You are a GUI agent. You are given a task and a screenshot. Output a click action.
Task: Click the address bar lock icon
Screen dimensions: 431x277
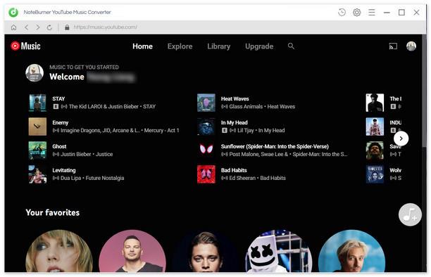pyautogui.click(x=67, y=27)
